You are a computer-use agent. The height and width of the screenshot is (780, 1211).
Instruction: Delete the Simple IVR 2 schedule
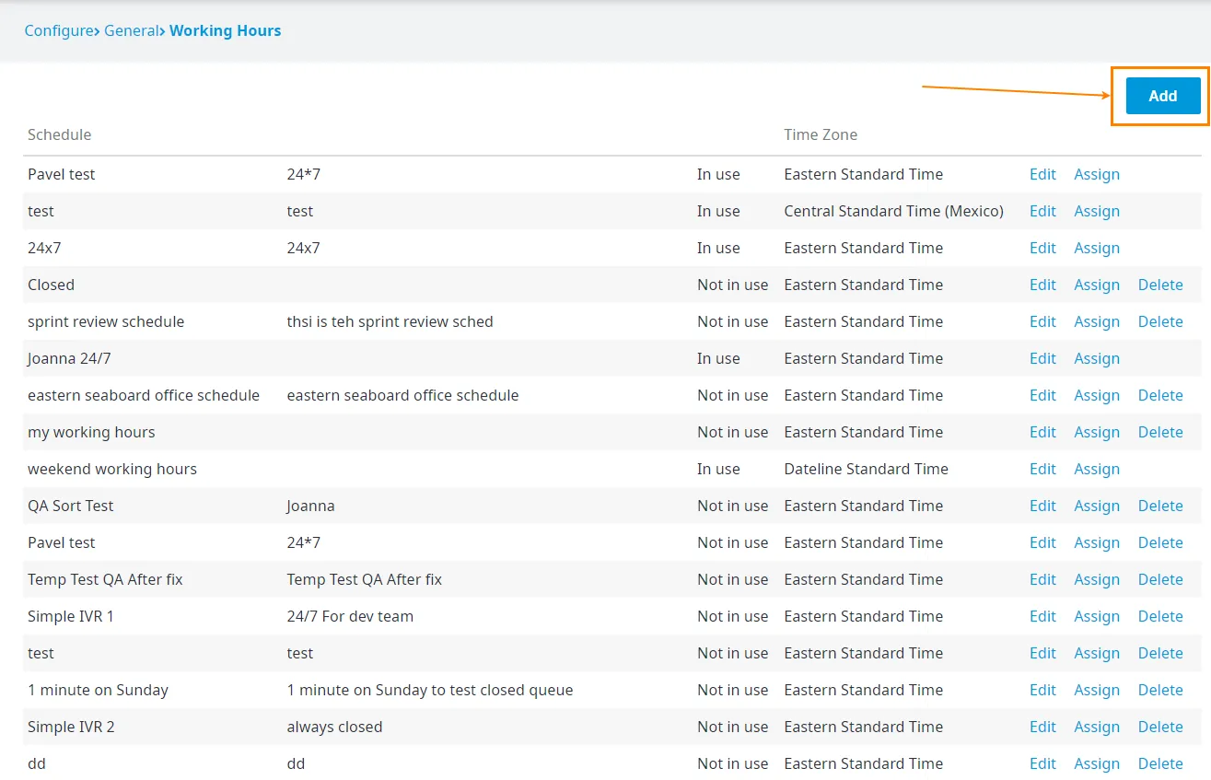tap(1160, 727)
